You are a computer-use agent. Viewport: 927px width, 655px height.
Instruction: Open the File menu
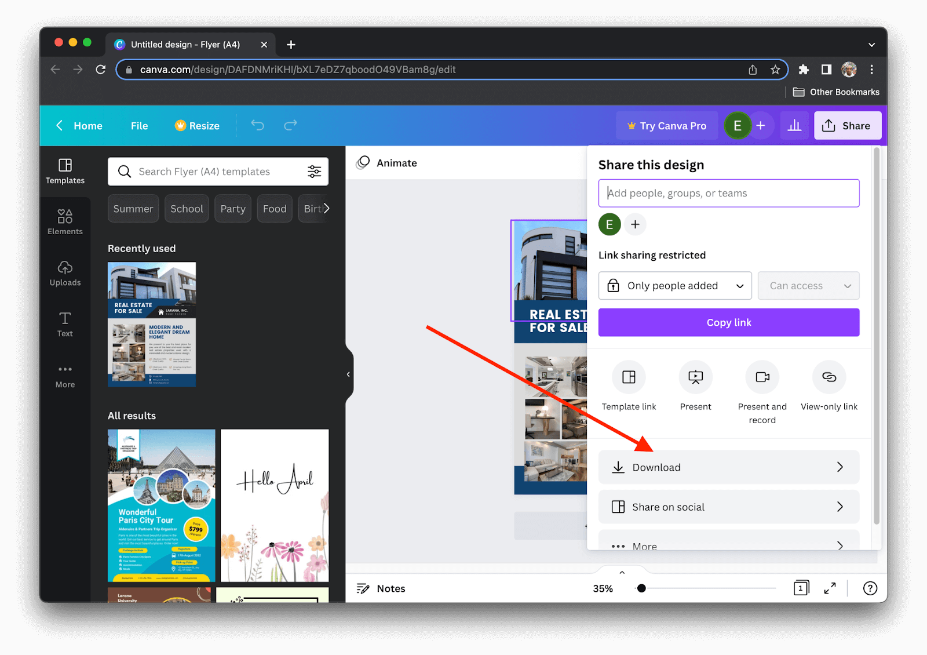(139, 125)
